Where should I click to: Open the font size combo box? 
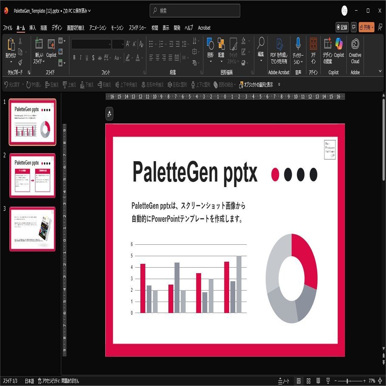click(x=118, y=44)
